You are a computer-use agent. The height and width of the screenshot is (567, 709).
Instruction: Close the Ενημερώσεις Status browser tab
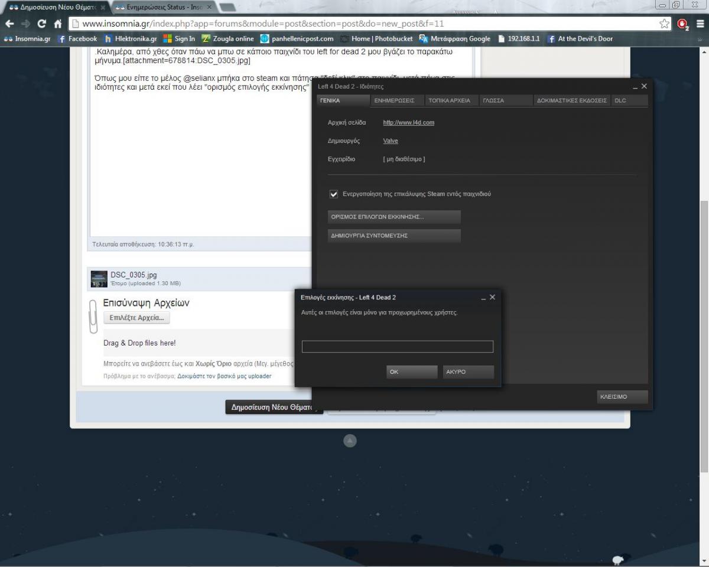tap(209, 8)
